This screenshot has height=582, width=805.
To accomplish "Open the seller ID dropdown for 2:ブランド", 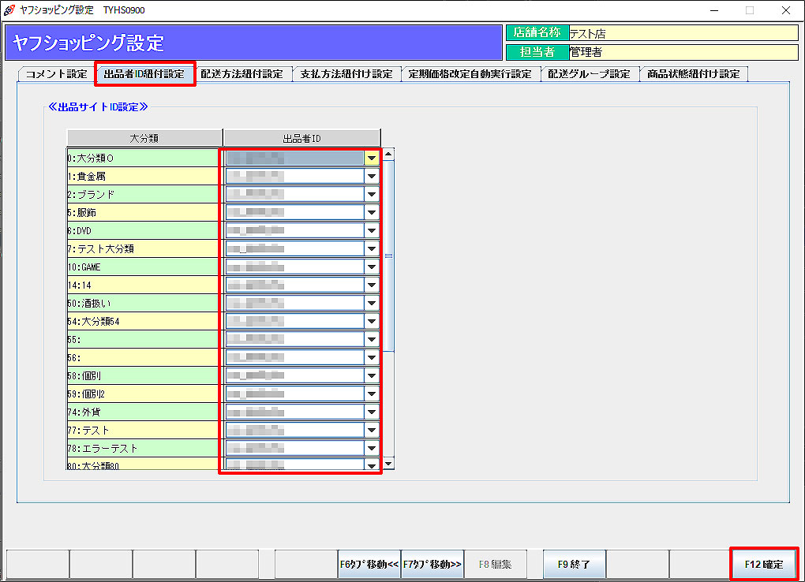I will coord(371,194).
